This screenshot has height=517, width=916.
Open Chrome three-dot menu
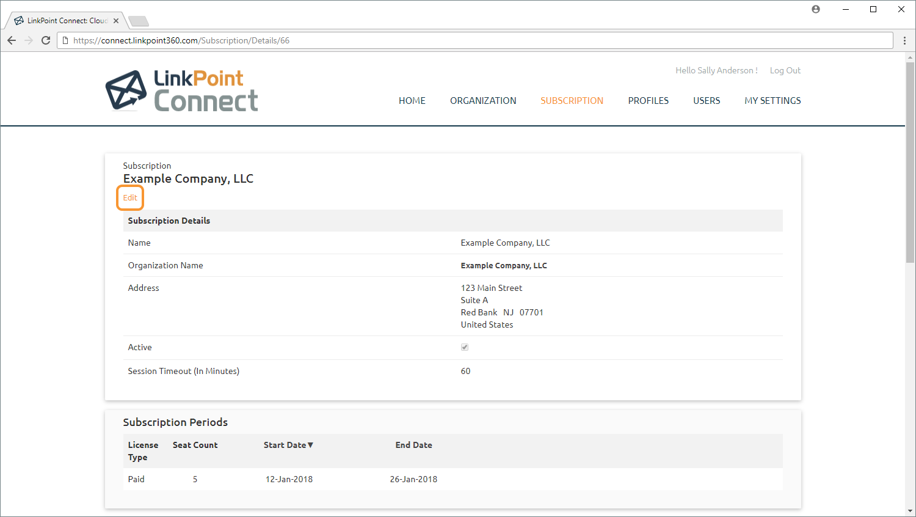tap(904, 40)
